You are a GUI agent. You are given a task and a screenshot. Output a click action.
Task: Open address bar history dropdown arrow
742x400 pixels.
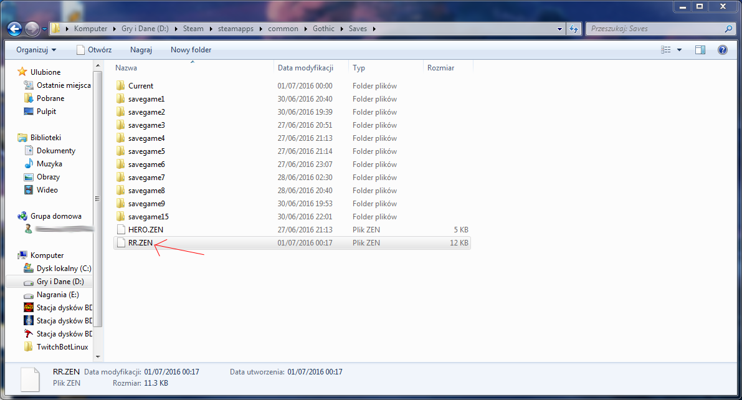[560, 29]
